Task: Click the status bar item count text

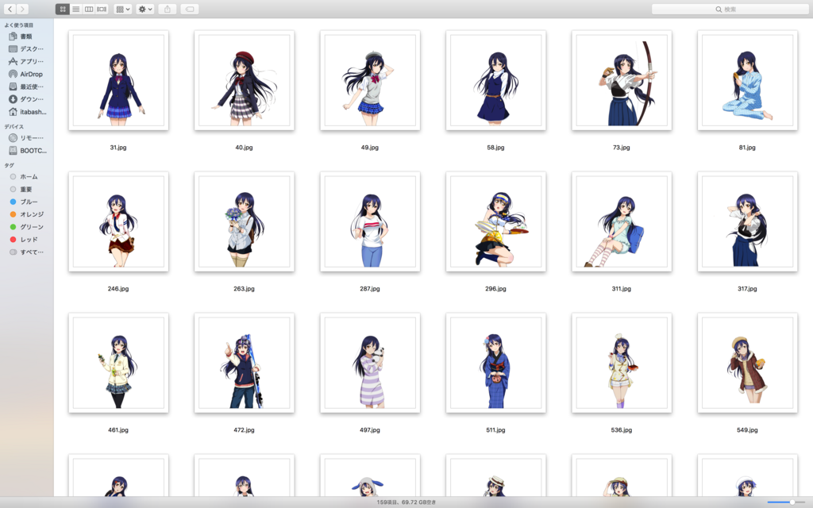Action: 406,502
